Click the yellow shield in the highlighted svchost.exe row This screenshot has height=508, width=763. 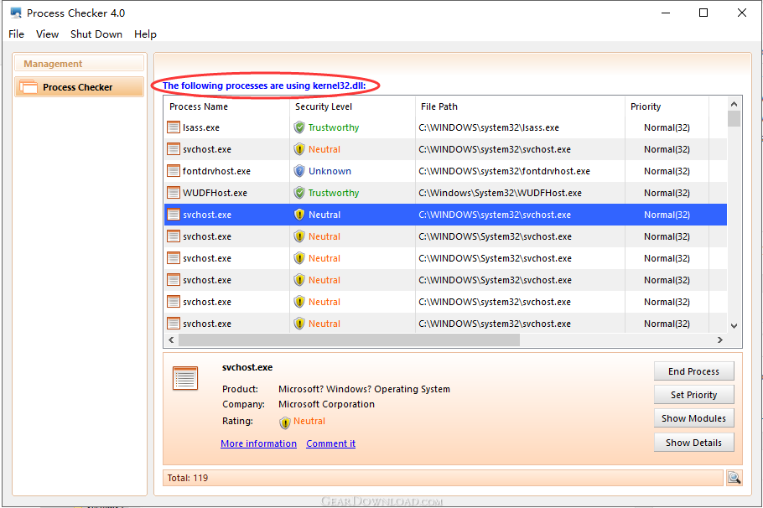[299, 215]
